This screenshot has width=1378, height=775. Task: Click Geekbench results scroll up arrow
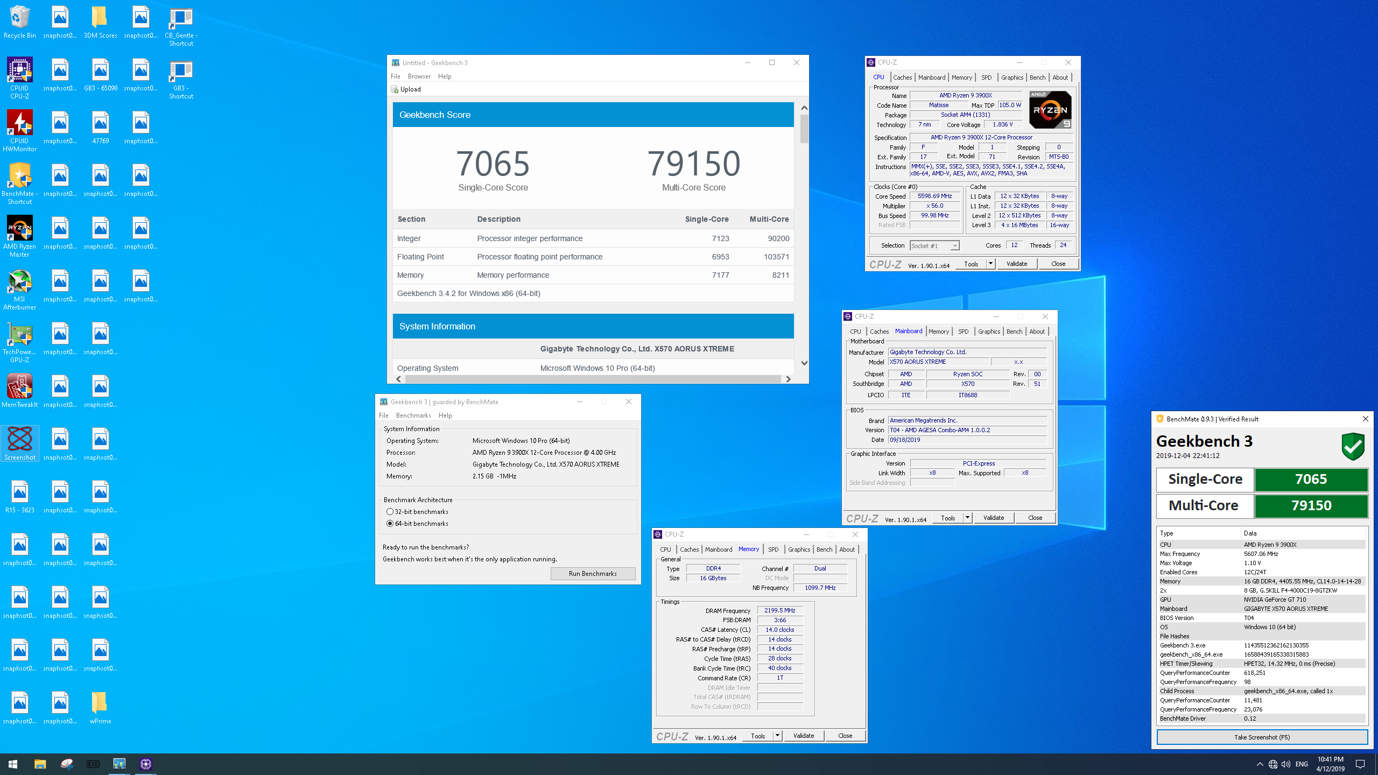(804, 108)
